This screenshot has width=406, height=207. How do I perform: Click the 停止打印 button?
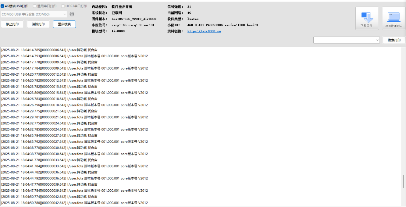[12, 24]
